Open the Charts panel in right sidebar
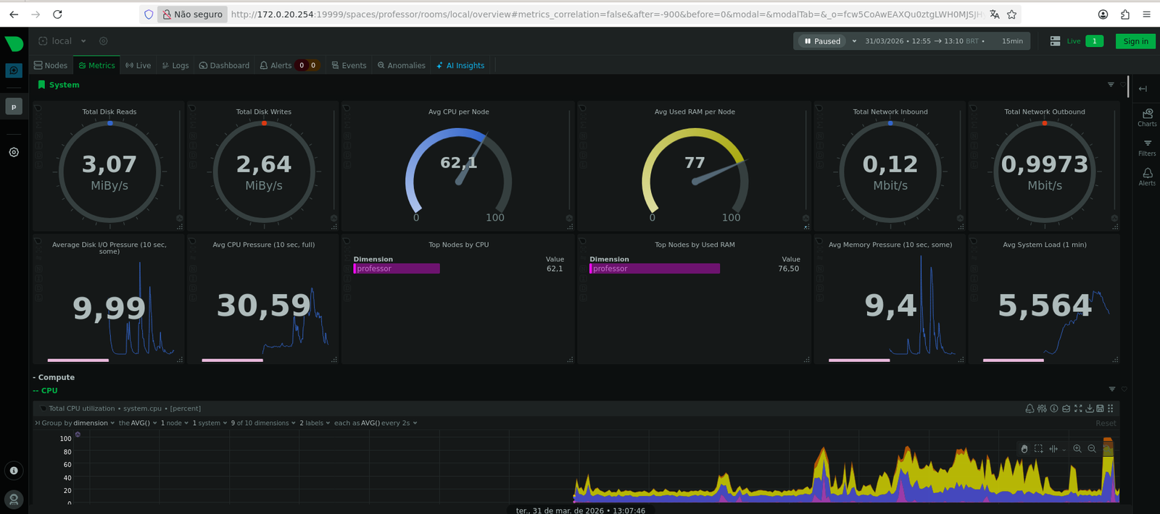 [1147, 117]
